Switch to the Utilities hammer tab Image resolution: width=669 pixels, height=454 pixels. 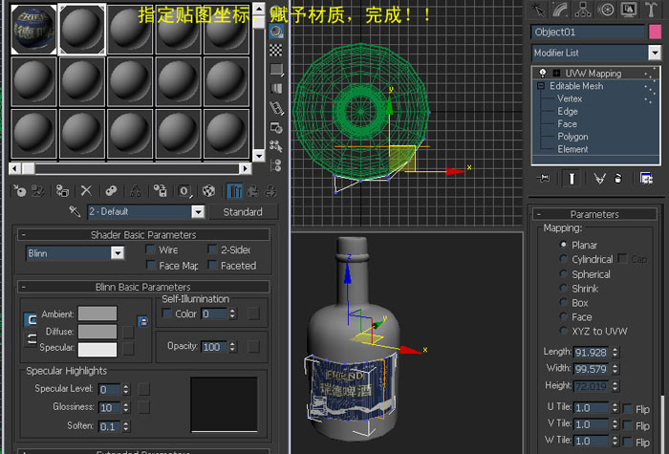[651, 10]
